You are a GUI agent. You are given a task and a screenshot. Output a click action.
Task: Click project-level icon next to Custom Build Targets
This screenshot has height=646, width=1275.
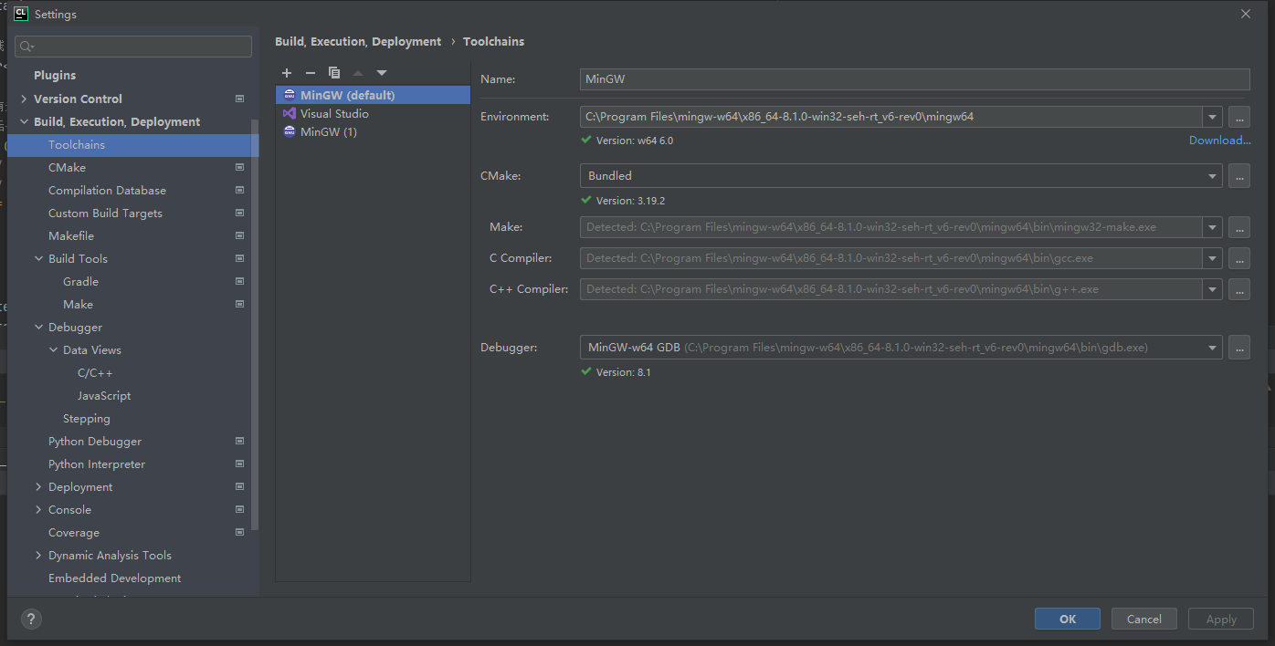(239, 213)
